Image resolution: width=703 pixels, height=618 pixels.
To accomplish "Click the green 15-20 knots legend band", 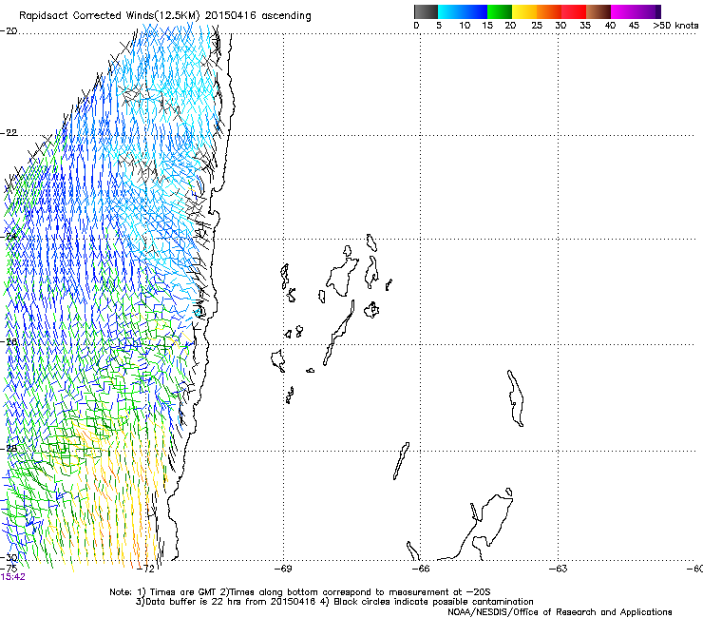I will point(500,11).
